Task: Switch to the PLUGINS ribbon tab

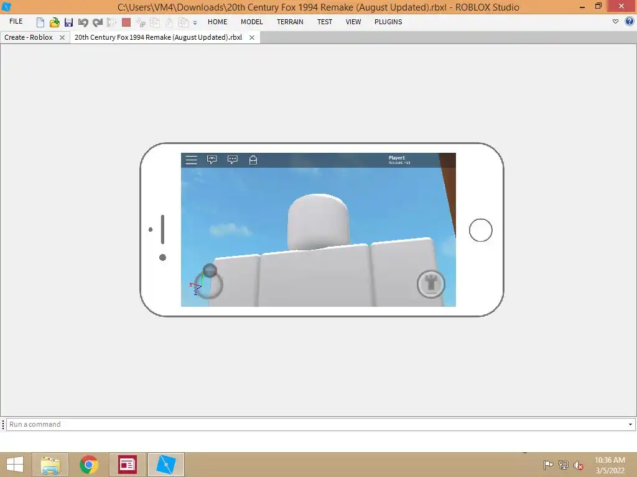Action: tap(388, 22)
